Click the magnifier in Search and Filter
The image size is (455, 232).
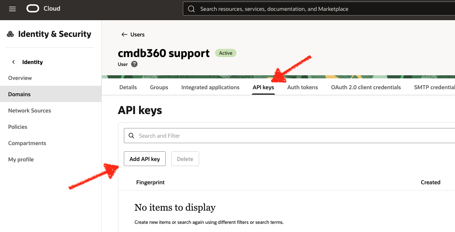(x=132, y=136)
